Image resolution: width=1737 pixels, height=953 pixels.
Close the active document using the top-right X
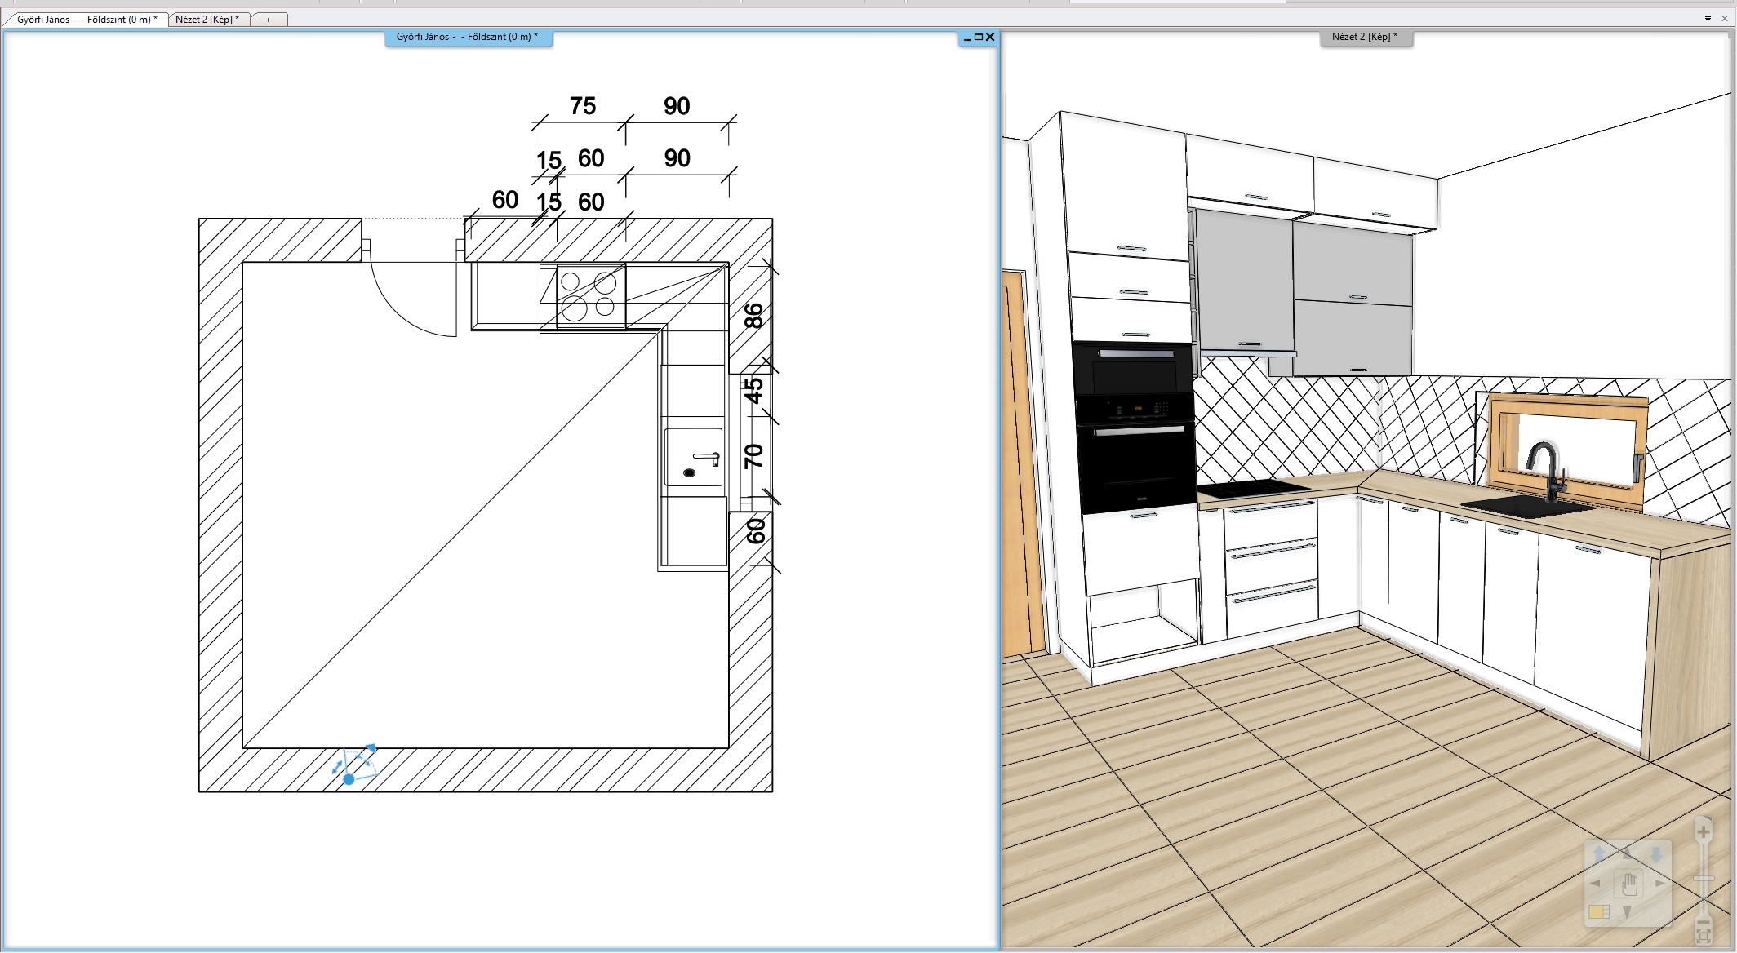click(x=1725, y=18)
